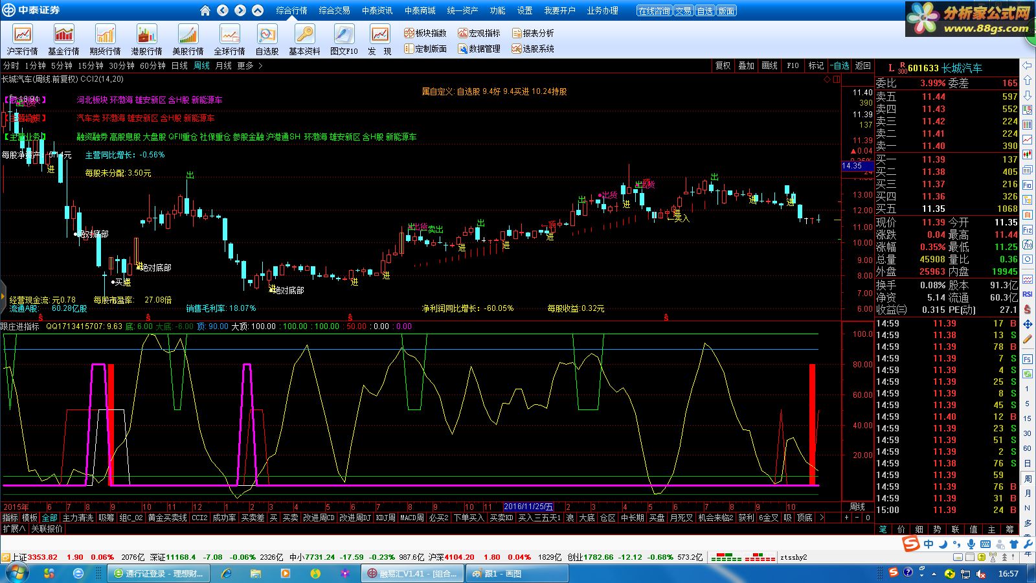Select the 主力清洗 indicator tab

pyautogui.click(x=78, y=518)
